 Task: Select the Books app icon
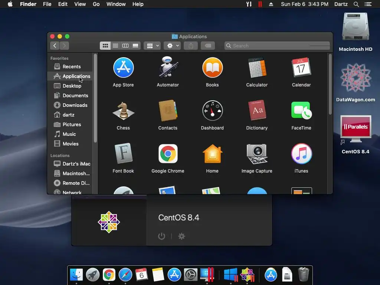tap(212, 68)
